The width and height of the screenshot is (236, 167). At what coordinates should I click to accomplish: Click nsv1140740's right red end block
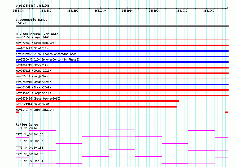(227, 112)
